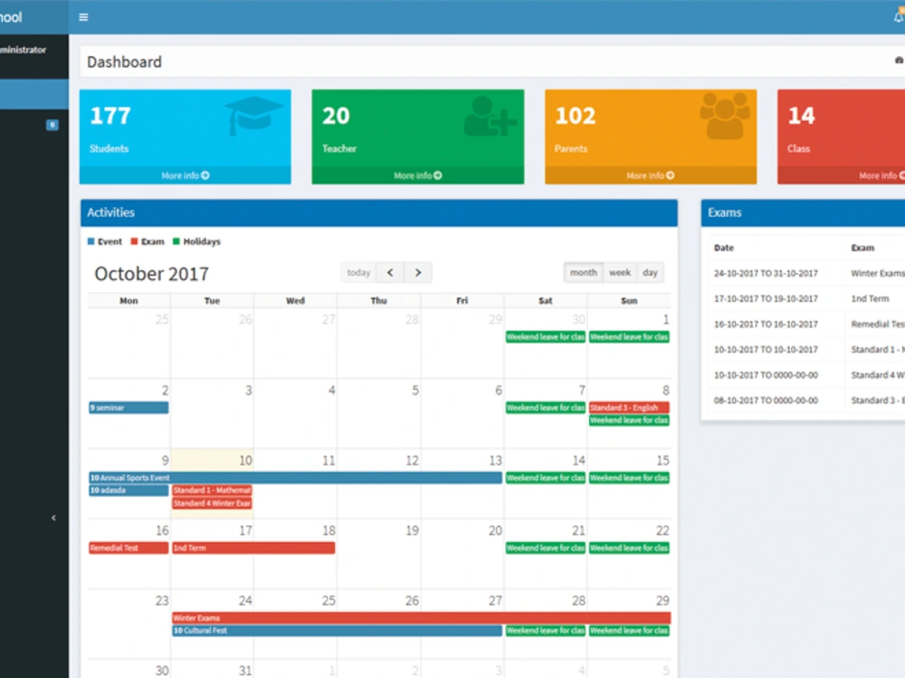Click the Teacher add-user icon
Image resolution: width=905 pixels, height=678 pixels.
click(490, 117)
